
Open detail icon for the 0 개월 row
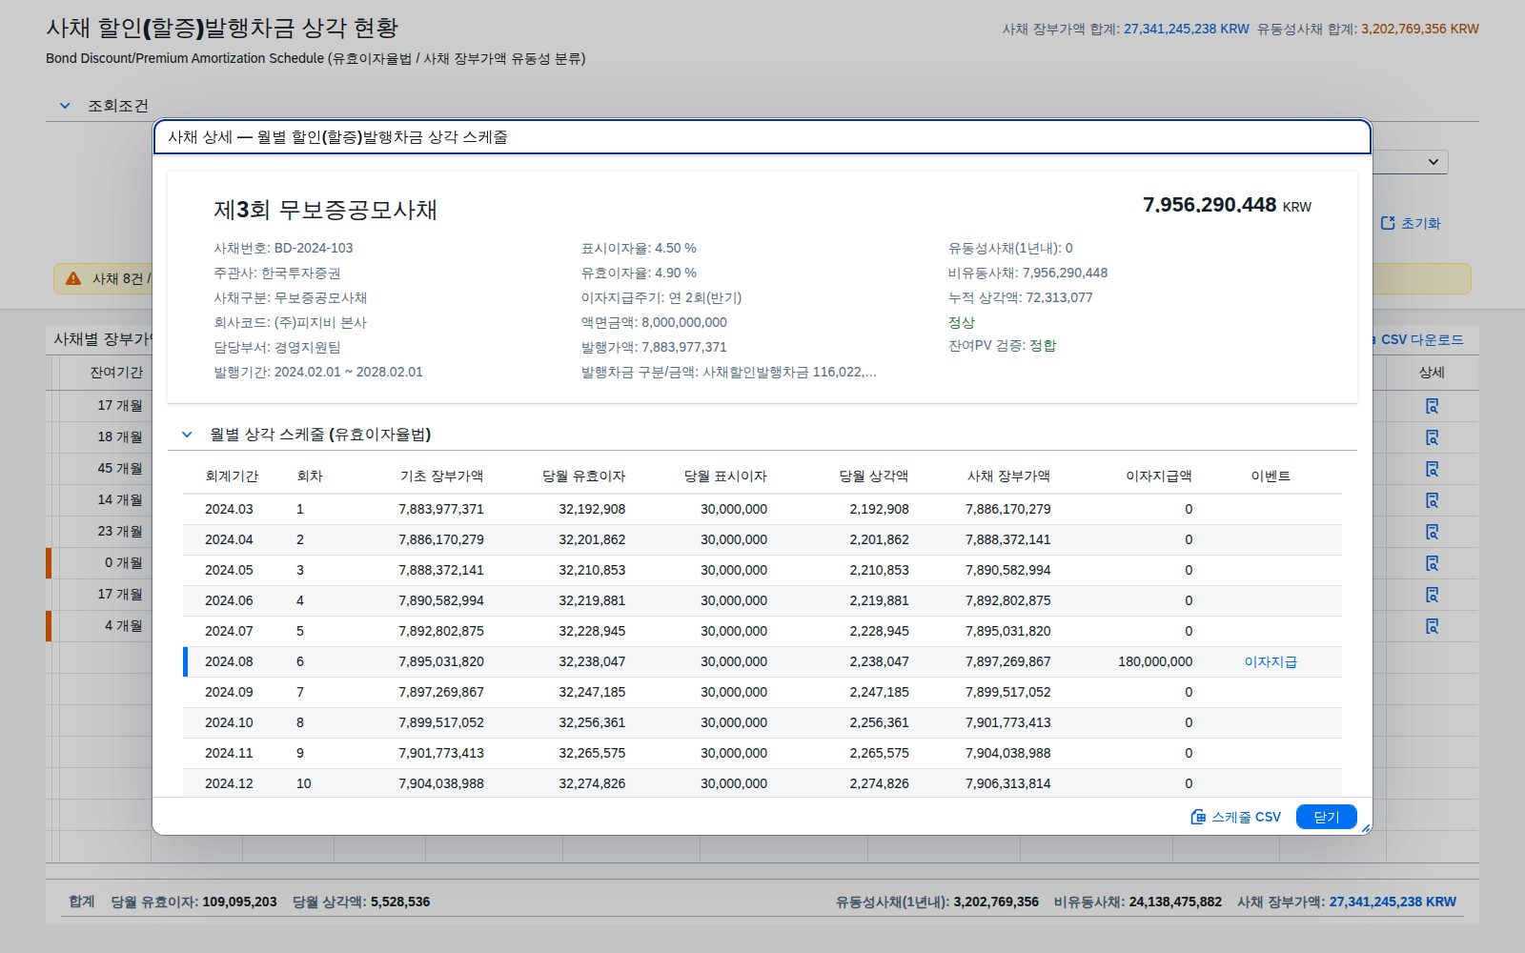1432,563
